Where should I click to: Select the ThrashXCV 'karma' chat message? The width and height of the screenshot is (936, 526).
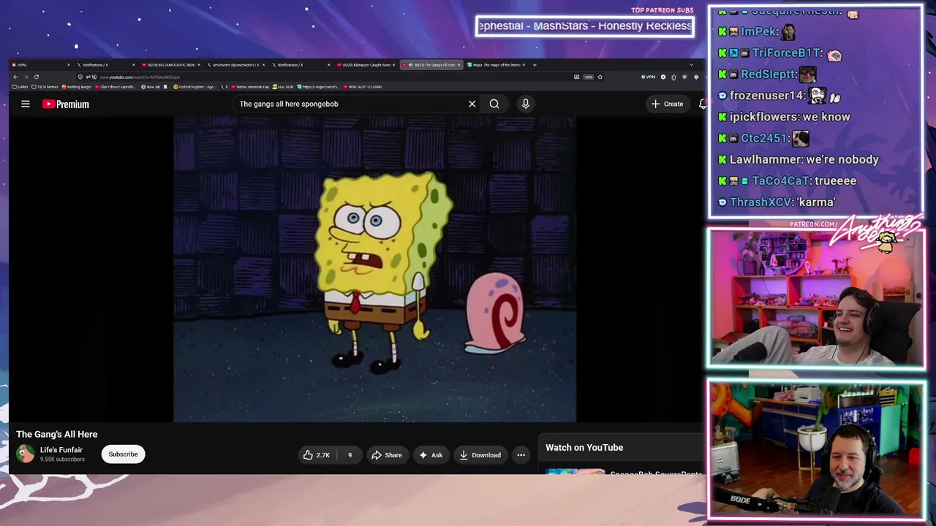pyautogui.click(x=777, y=202)
